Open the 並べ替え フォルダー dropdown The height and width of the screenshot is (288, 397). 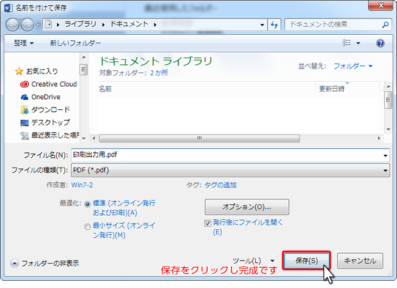tap(353, 66)
